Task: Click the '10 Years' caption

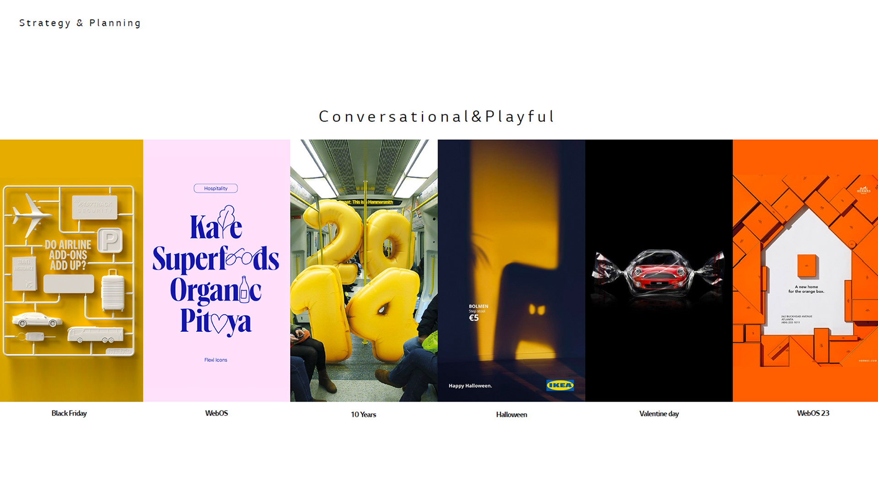Action: pyautogui.click(x=364, y=414)
